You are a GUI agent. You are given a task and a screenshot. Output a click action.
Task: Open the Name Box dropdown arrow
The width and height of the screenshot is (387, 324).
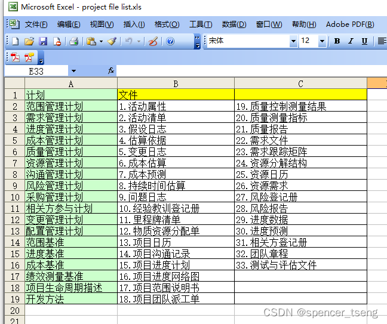[x=73, y=71]
